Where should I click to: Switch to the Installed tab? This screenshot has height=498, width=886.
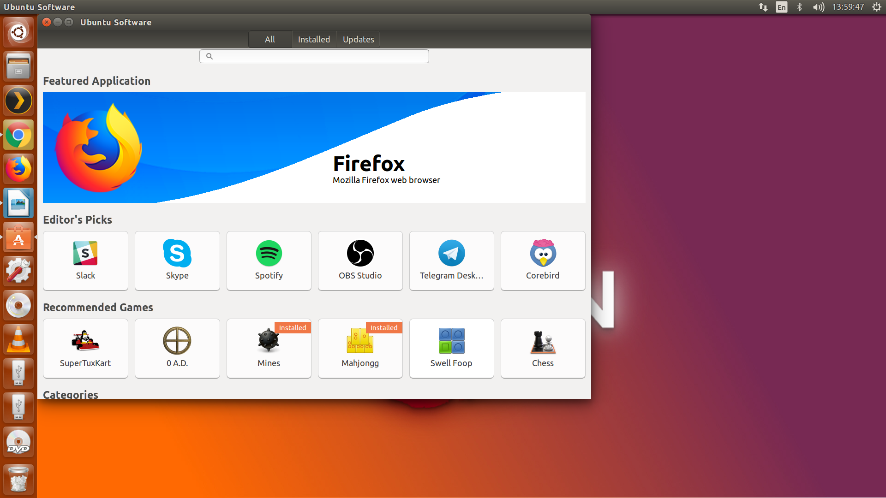coord(314,40)
